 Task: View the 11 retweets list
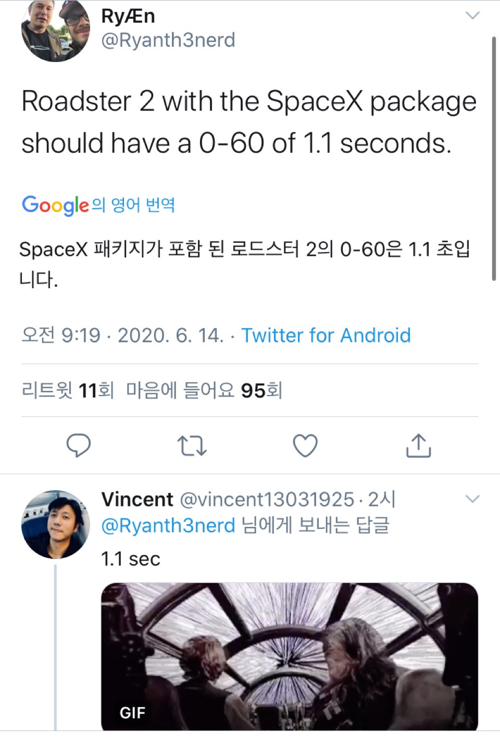tap(68, 390)
